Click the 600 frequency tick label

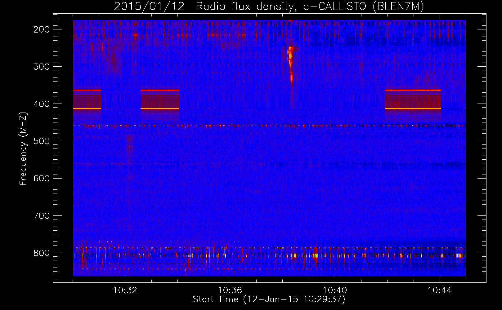pyautogui.click(x=42, y=178)
